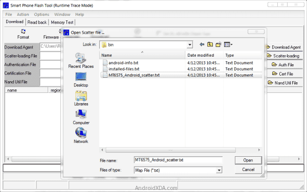Click the Auth File folder button
This screenshot has width=307, height=192.
pyautogui.click(x=284, y=65)
